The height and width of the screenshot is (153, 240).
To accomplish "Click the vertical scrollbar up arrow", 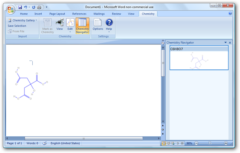I will pos(163,48).
